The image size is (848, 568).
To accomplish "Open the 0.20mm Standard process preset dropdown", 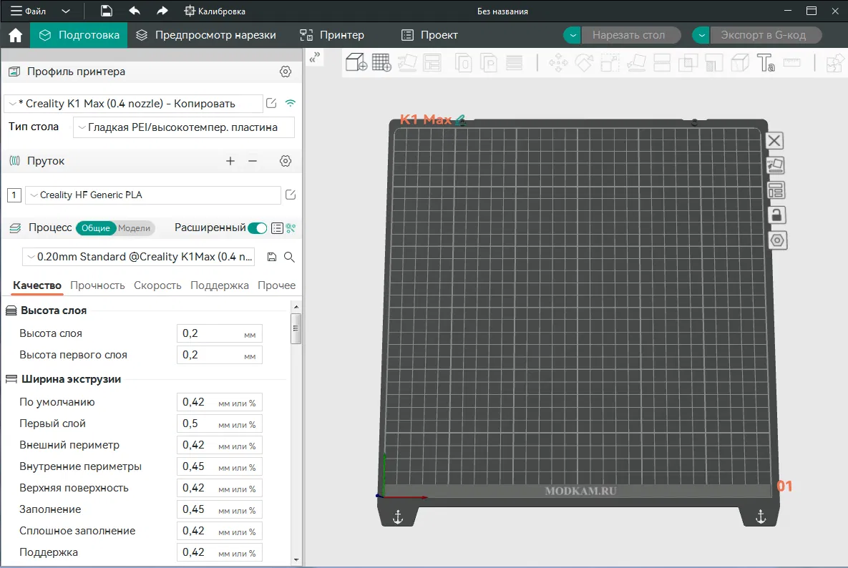I will pyautogui.click(x=140, y=257).
